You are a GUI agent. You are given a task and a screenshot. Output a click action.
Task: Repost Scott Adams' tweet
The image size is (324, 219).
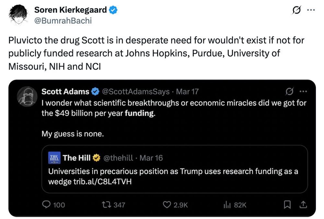[107, 204]
